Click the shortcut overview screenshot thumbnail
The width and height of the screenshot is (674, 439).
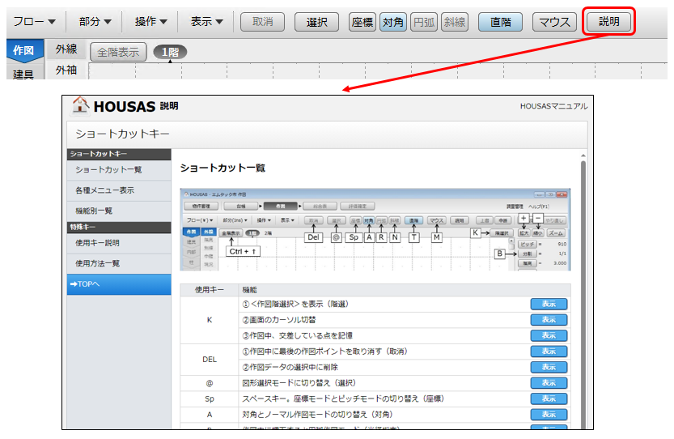click(x=375, y=229)
